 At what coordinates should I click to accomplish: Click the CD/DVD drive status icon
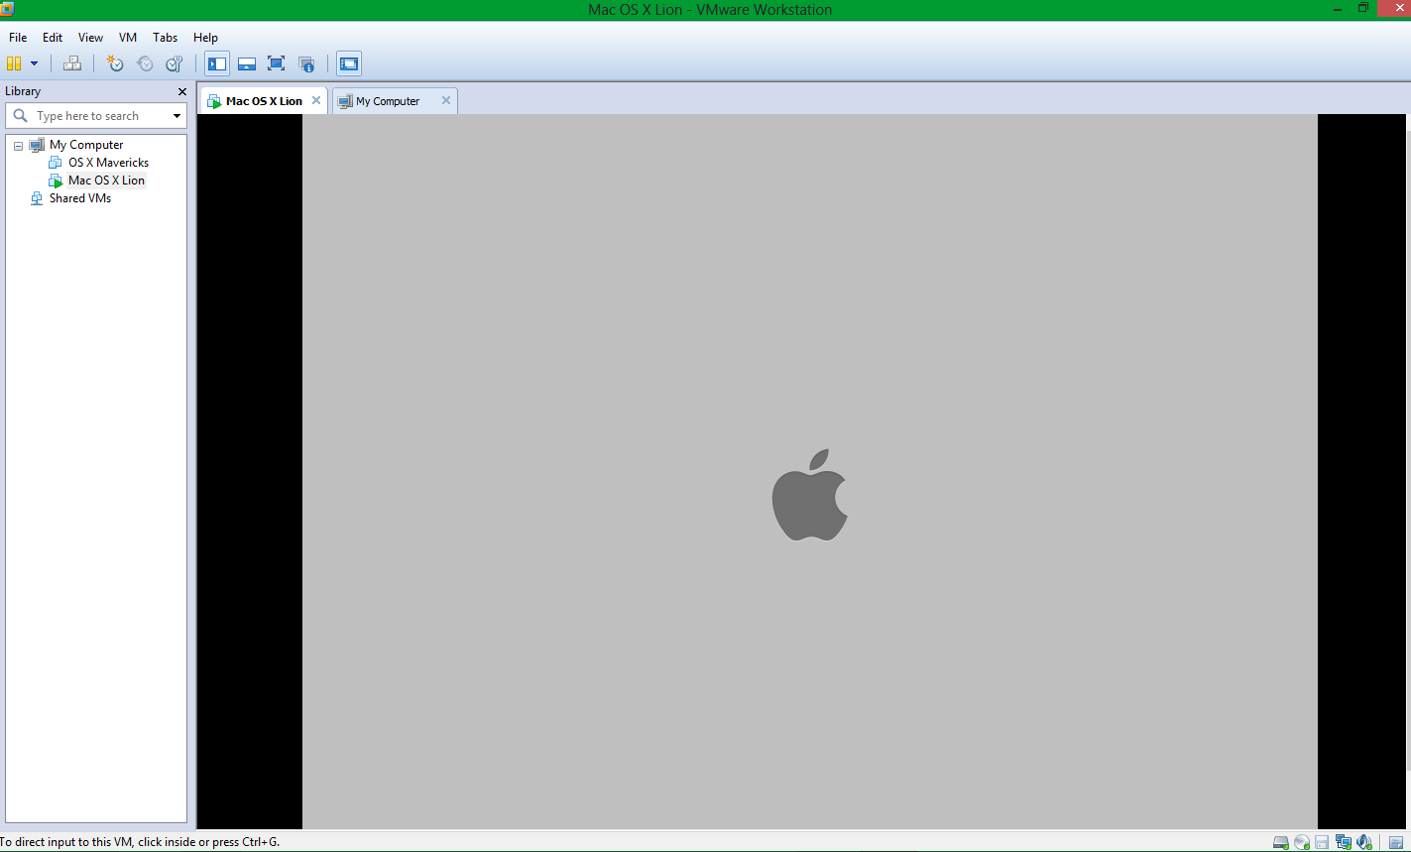click(x=1302, y=843)
